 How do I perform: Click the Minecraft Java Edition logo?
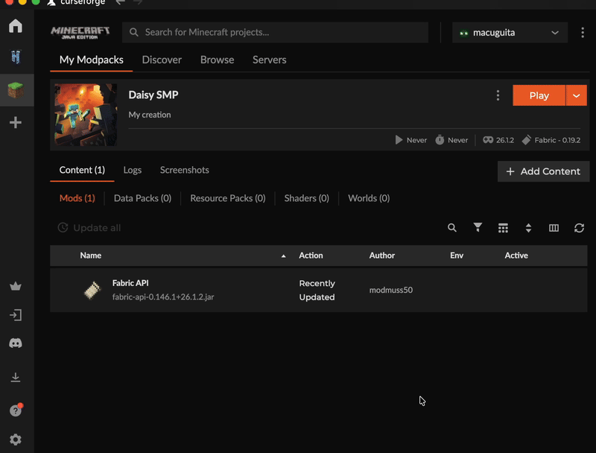pyautogui.click(x=80, y=32)
